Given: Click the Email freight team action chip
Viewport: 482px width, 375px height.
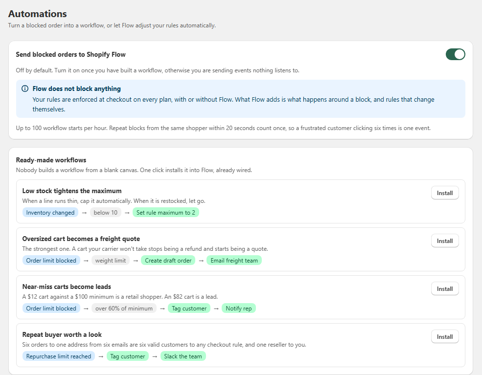Looking at the screenshot, I should click(x=234, y=261).
